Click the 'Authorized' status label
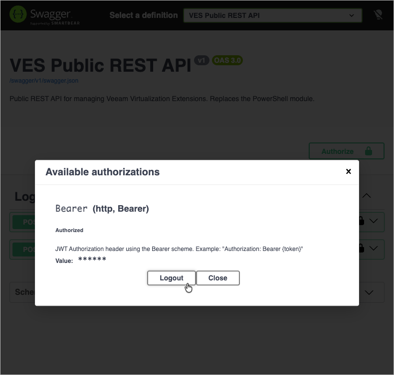 tap(69, 230)
